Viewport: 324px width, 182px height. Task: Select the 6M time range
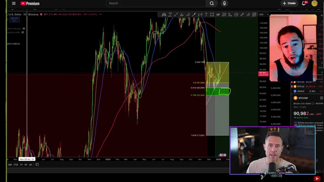10,165
